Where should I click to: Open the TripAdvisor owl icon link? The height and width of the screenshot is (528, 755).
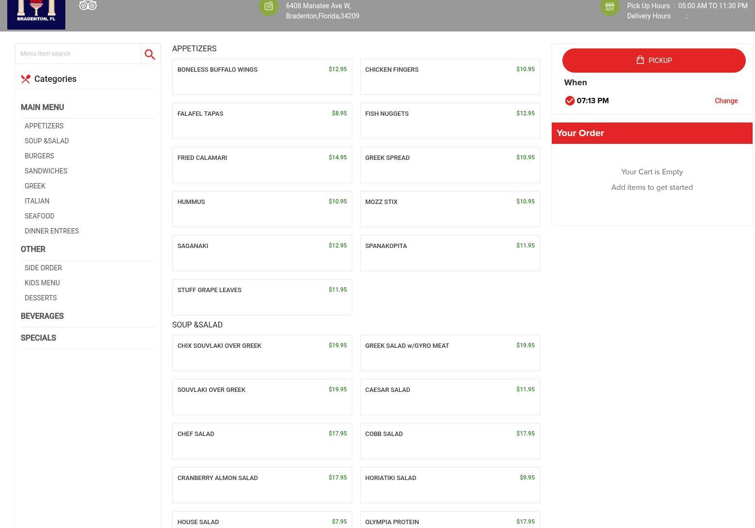88,6
